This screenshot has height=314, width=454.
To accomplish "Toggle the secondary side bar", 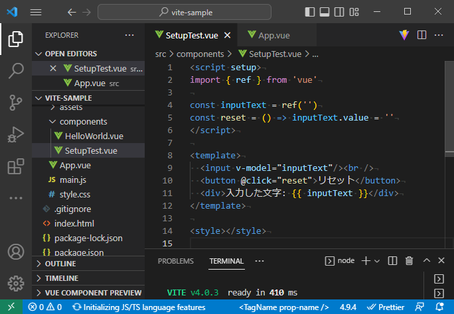I will click(339, 12).
